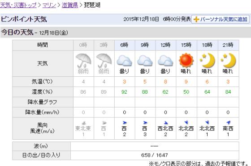Click the 15時 column header
Image resolution: width=251 pixels, height=166 pixels.
click(186, 45)
